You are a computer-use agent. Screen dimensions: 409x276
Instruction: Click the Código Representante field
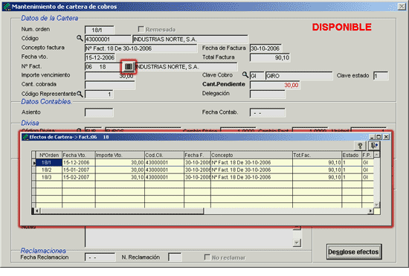pos(99,94)
